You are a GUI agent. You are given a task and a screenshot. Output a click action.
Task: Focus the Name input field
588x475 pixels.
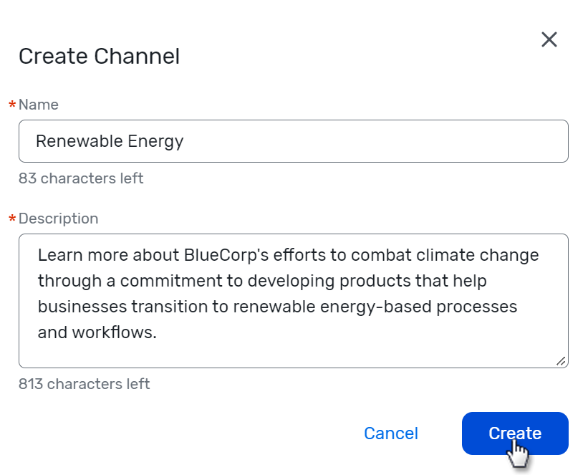[294, 141]
